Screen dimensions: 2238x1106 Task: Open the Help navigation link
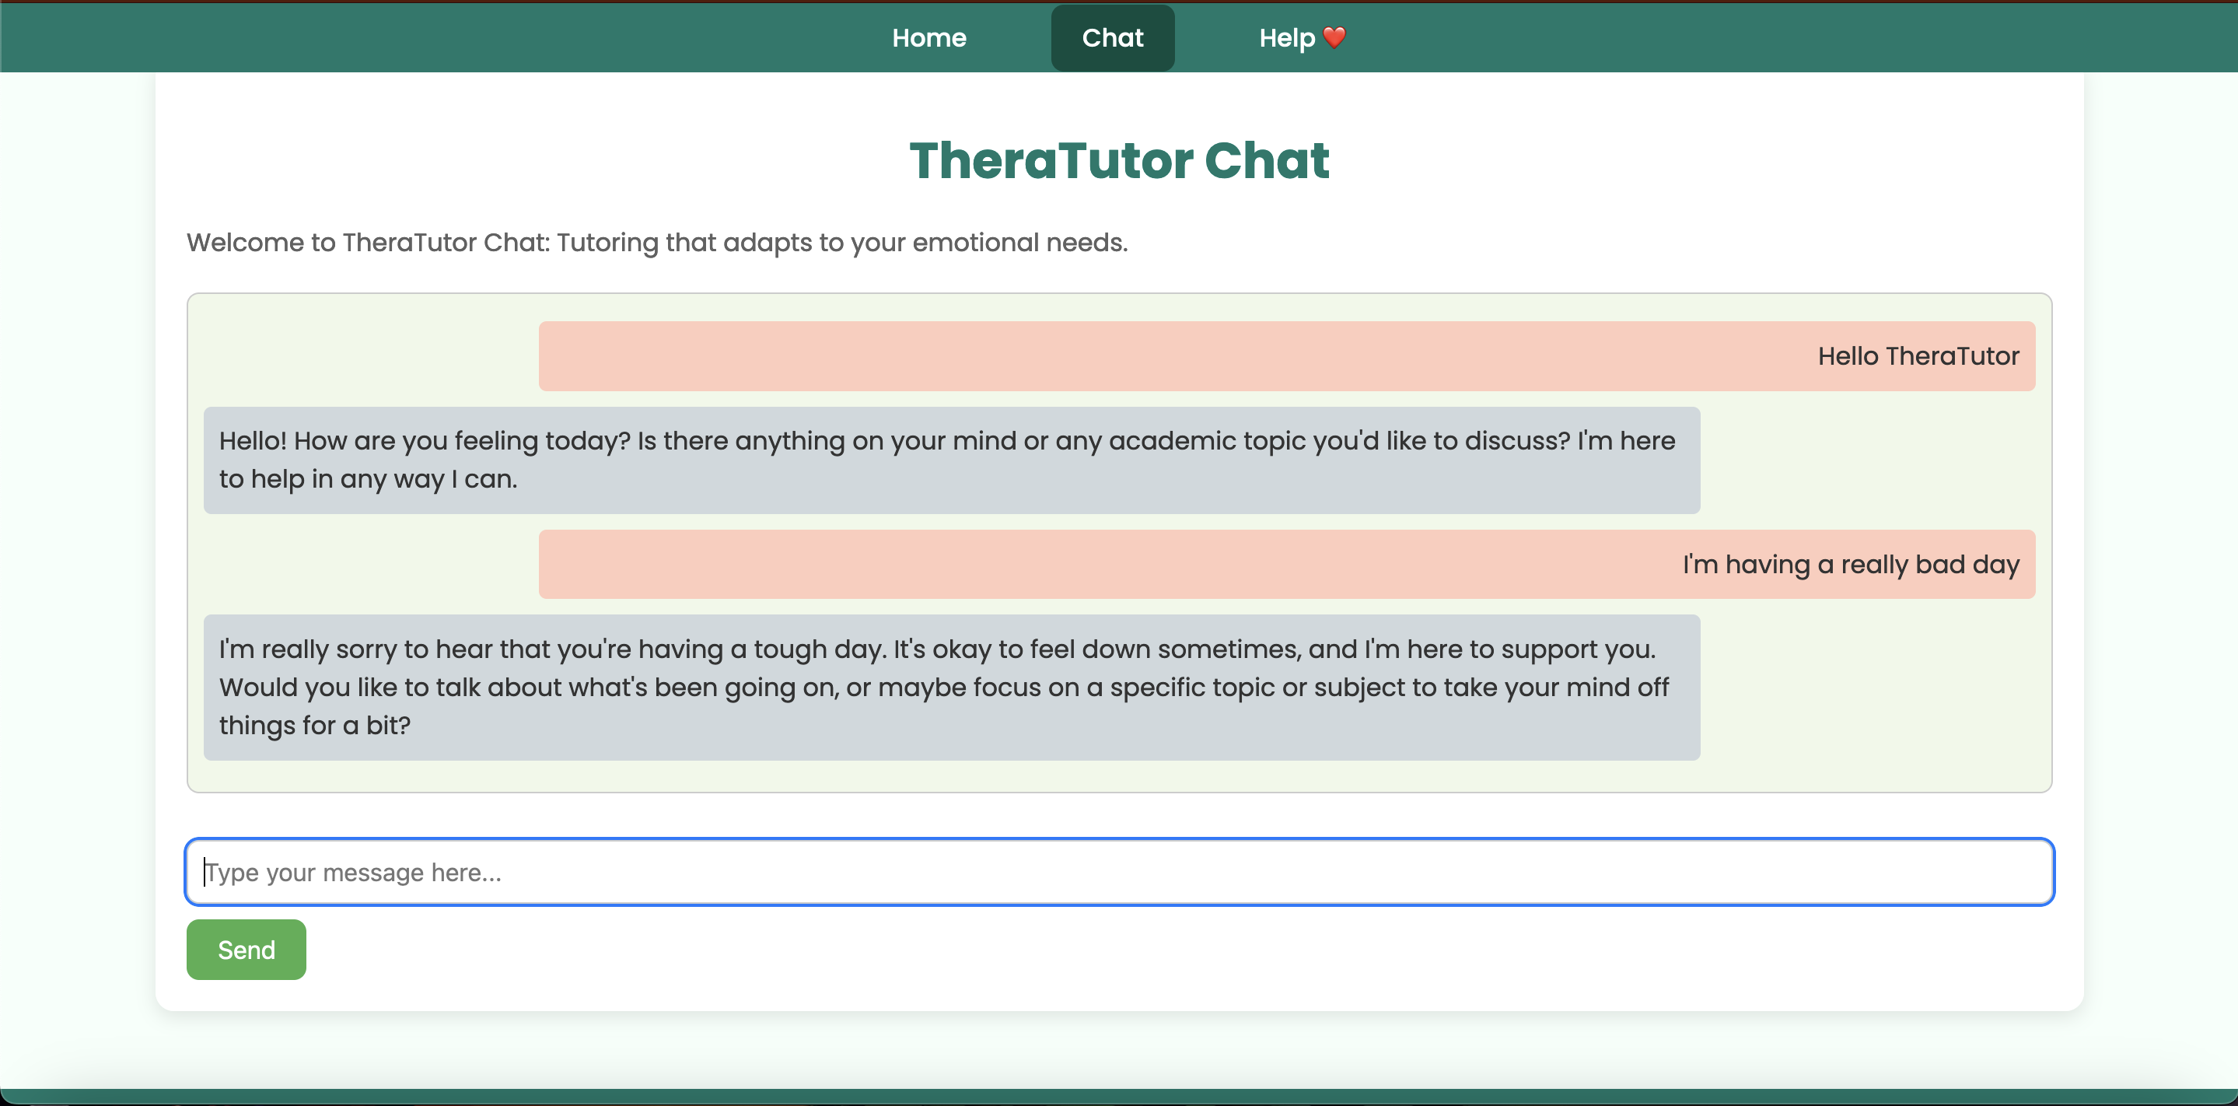[1287, 38]
